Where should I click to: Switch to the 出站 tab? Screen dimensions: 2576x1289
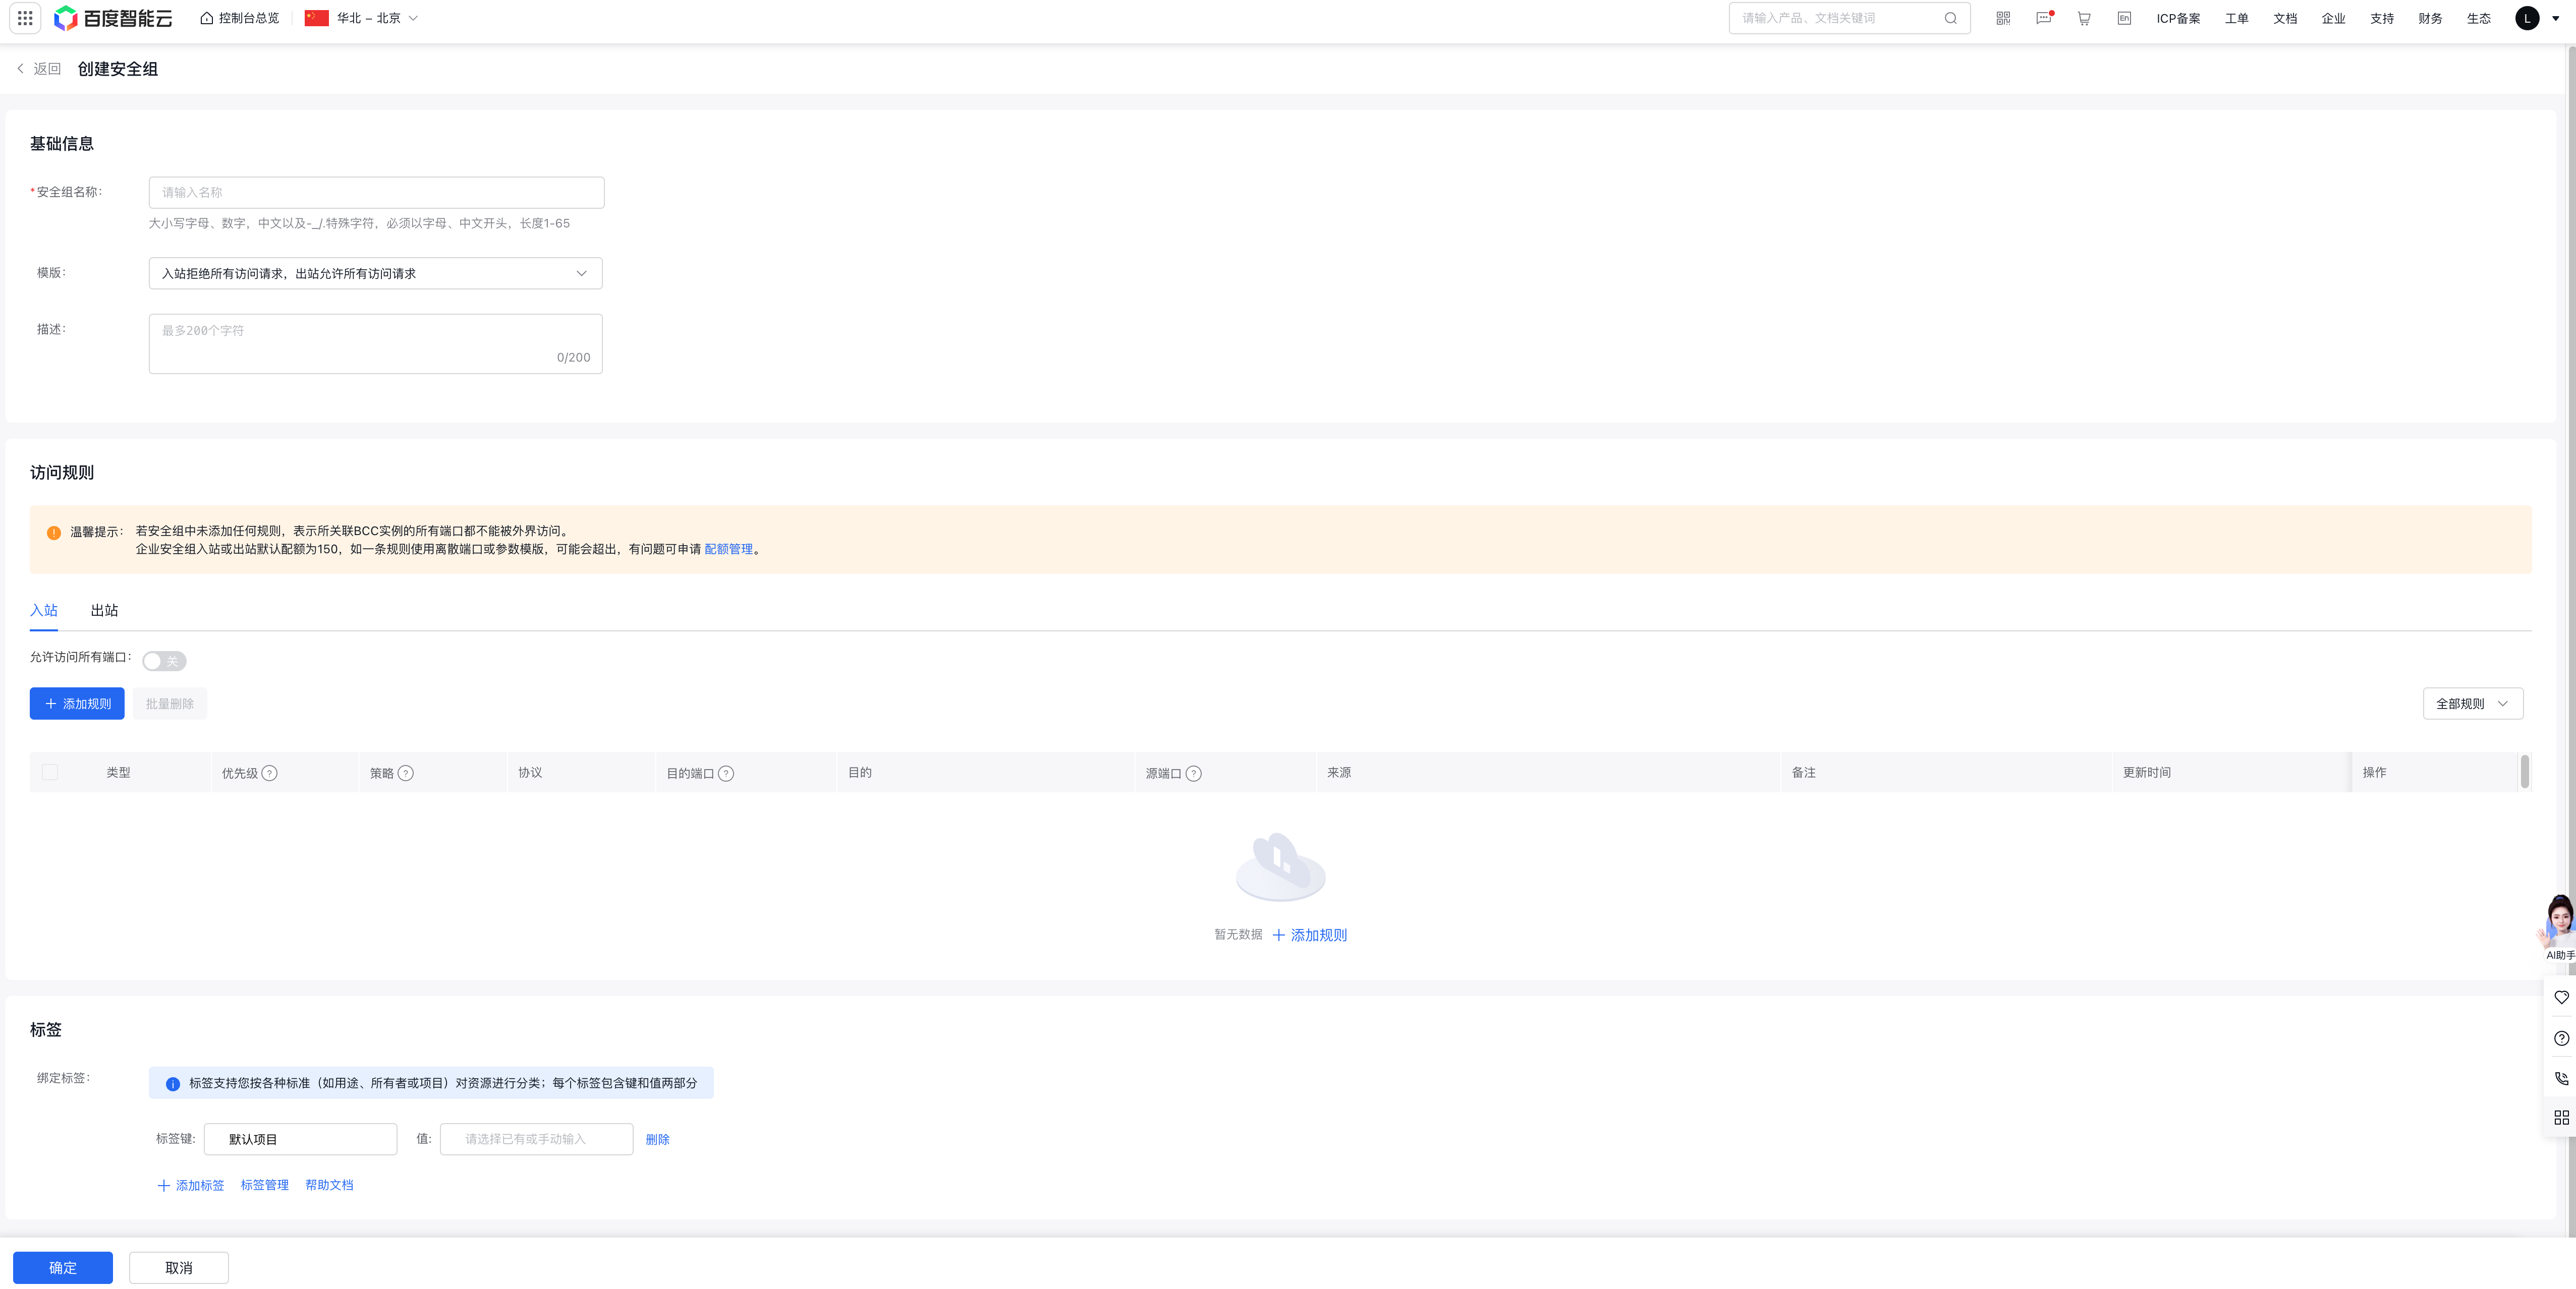point(104,611)
